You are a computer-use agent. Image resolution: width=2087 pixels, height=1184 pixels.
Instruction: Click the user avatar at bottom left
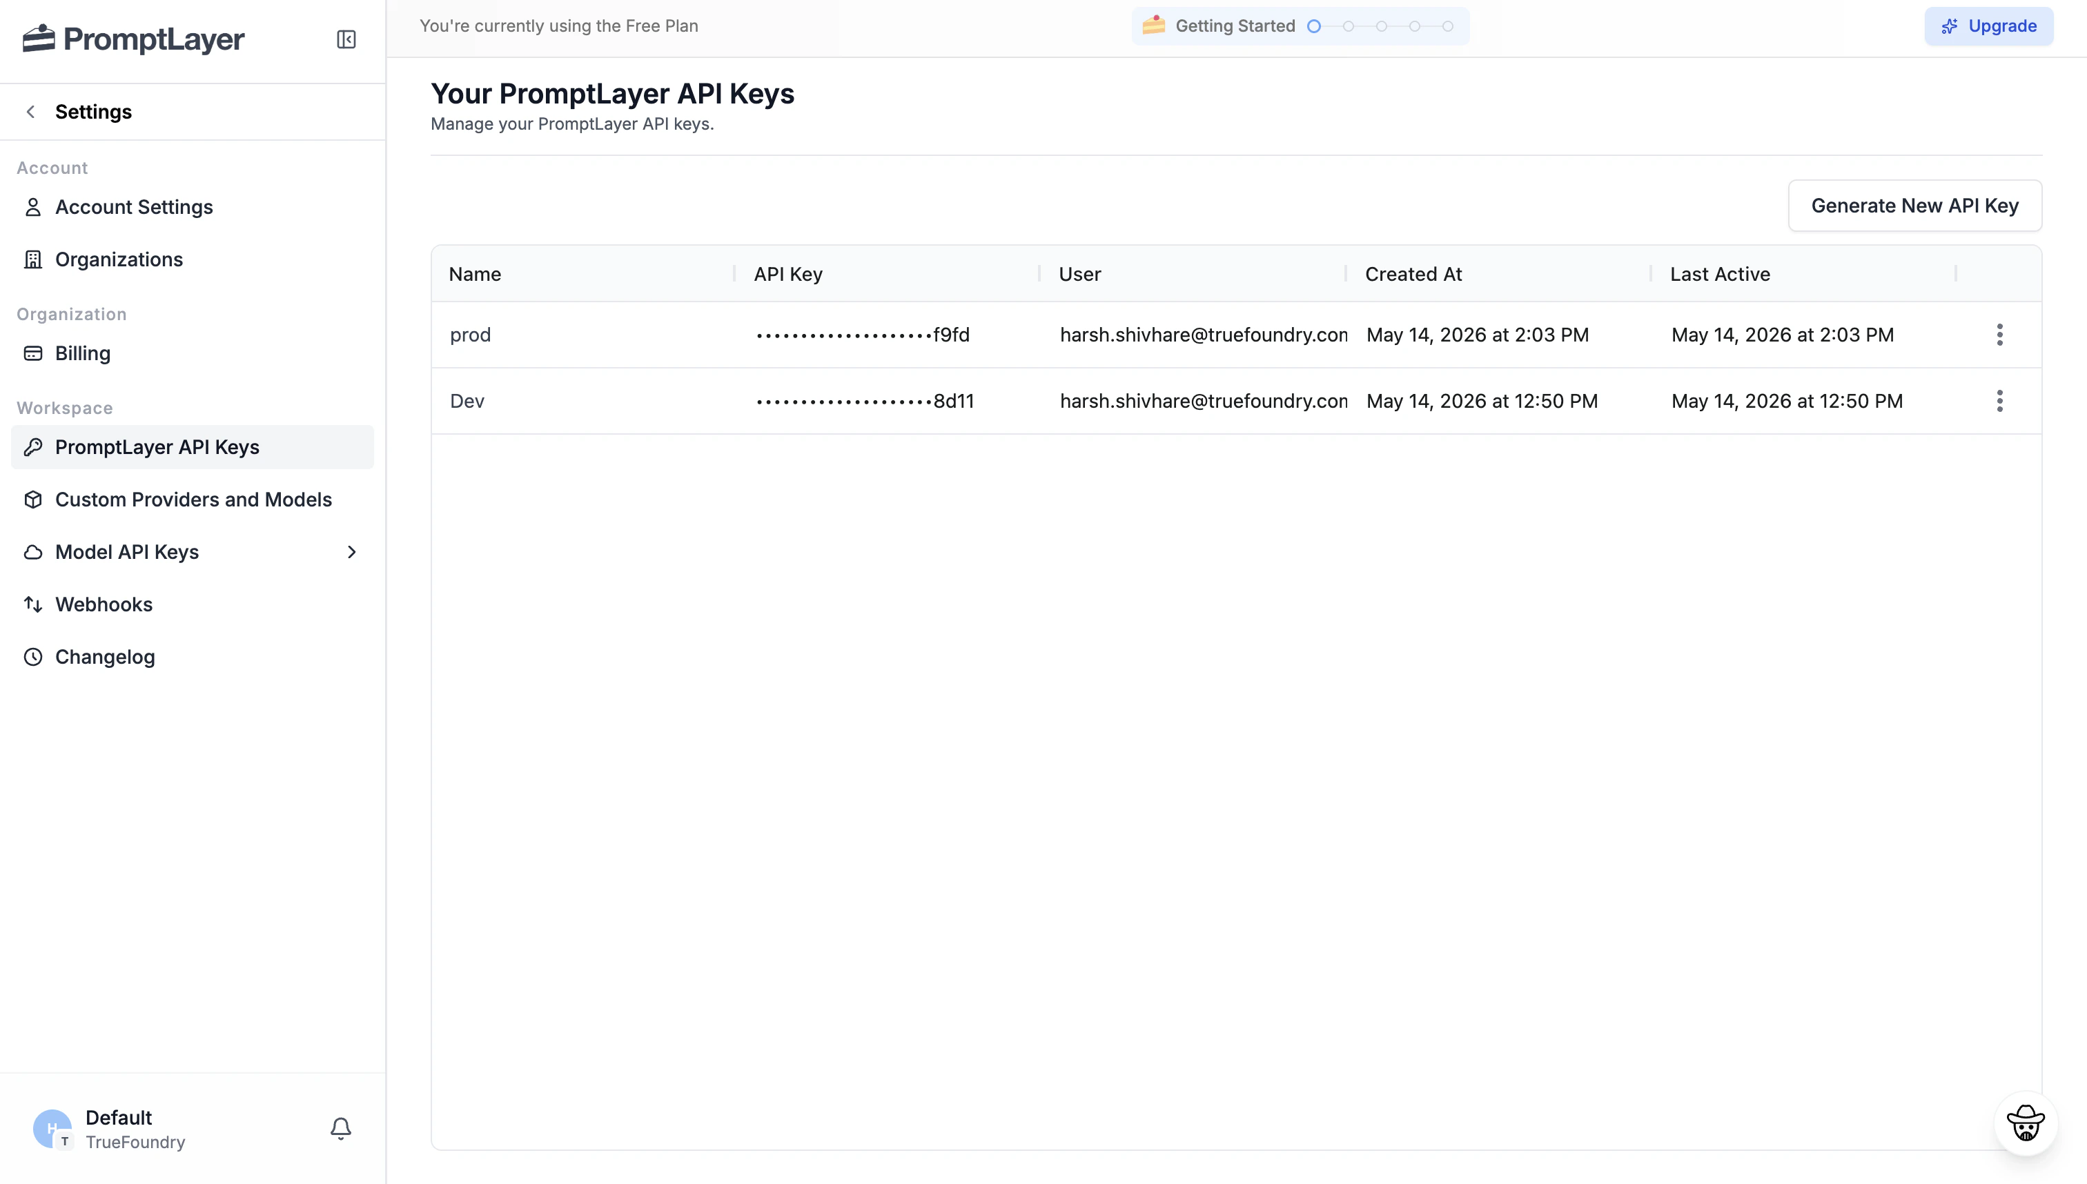53,1129
